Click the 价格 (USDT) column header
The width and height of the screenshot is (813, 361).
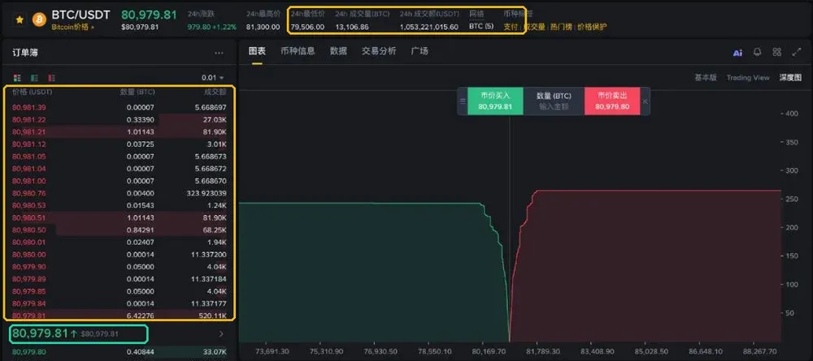click(x=33, y=92)
